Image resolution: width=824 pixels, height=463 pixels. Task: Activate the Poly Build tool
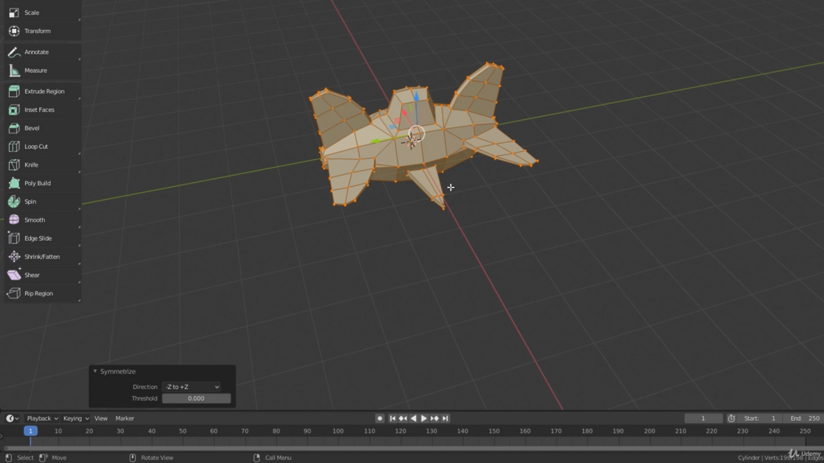(42, 183)
